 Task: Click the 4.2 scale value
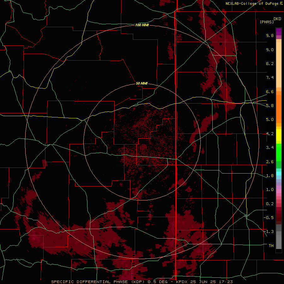point(270,134)
